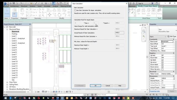Image resolution: width=177 pixels, height=100 pixels.
Task: Expand the Floor Plans tree node
Action: (7, 82)
